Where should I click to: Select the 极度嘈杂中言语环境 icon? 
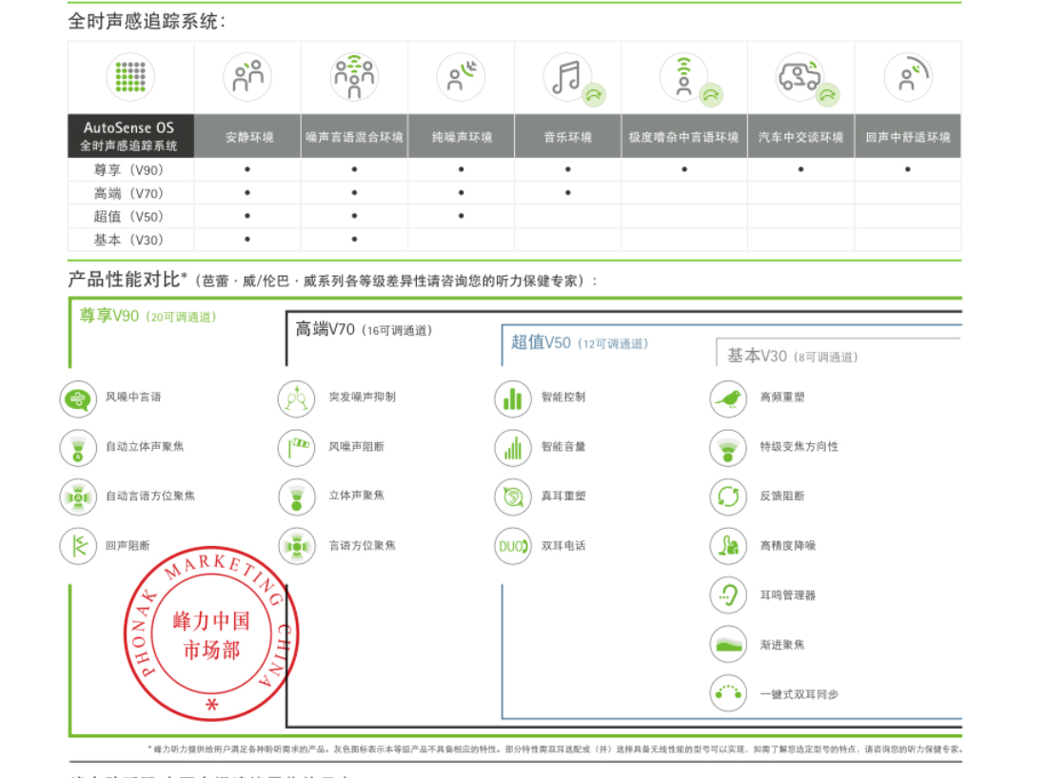[684, 77]
